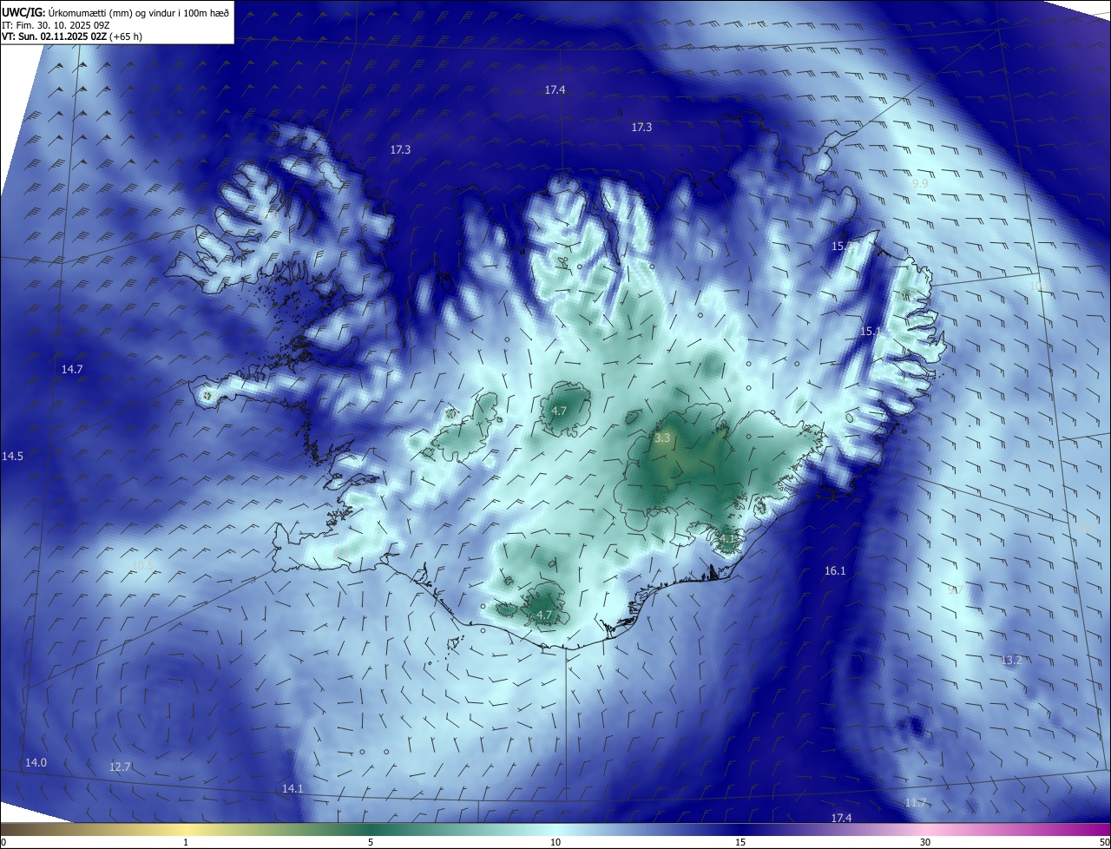Viewport: 1111px width, 849px height.
Task: Select the 11.7 value above the colorbar
Action: pyautogui.click(x=916, y=803)
